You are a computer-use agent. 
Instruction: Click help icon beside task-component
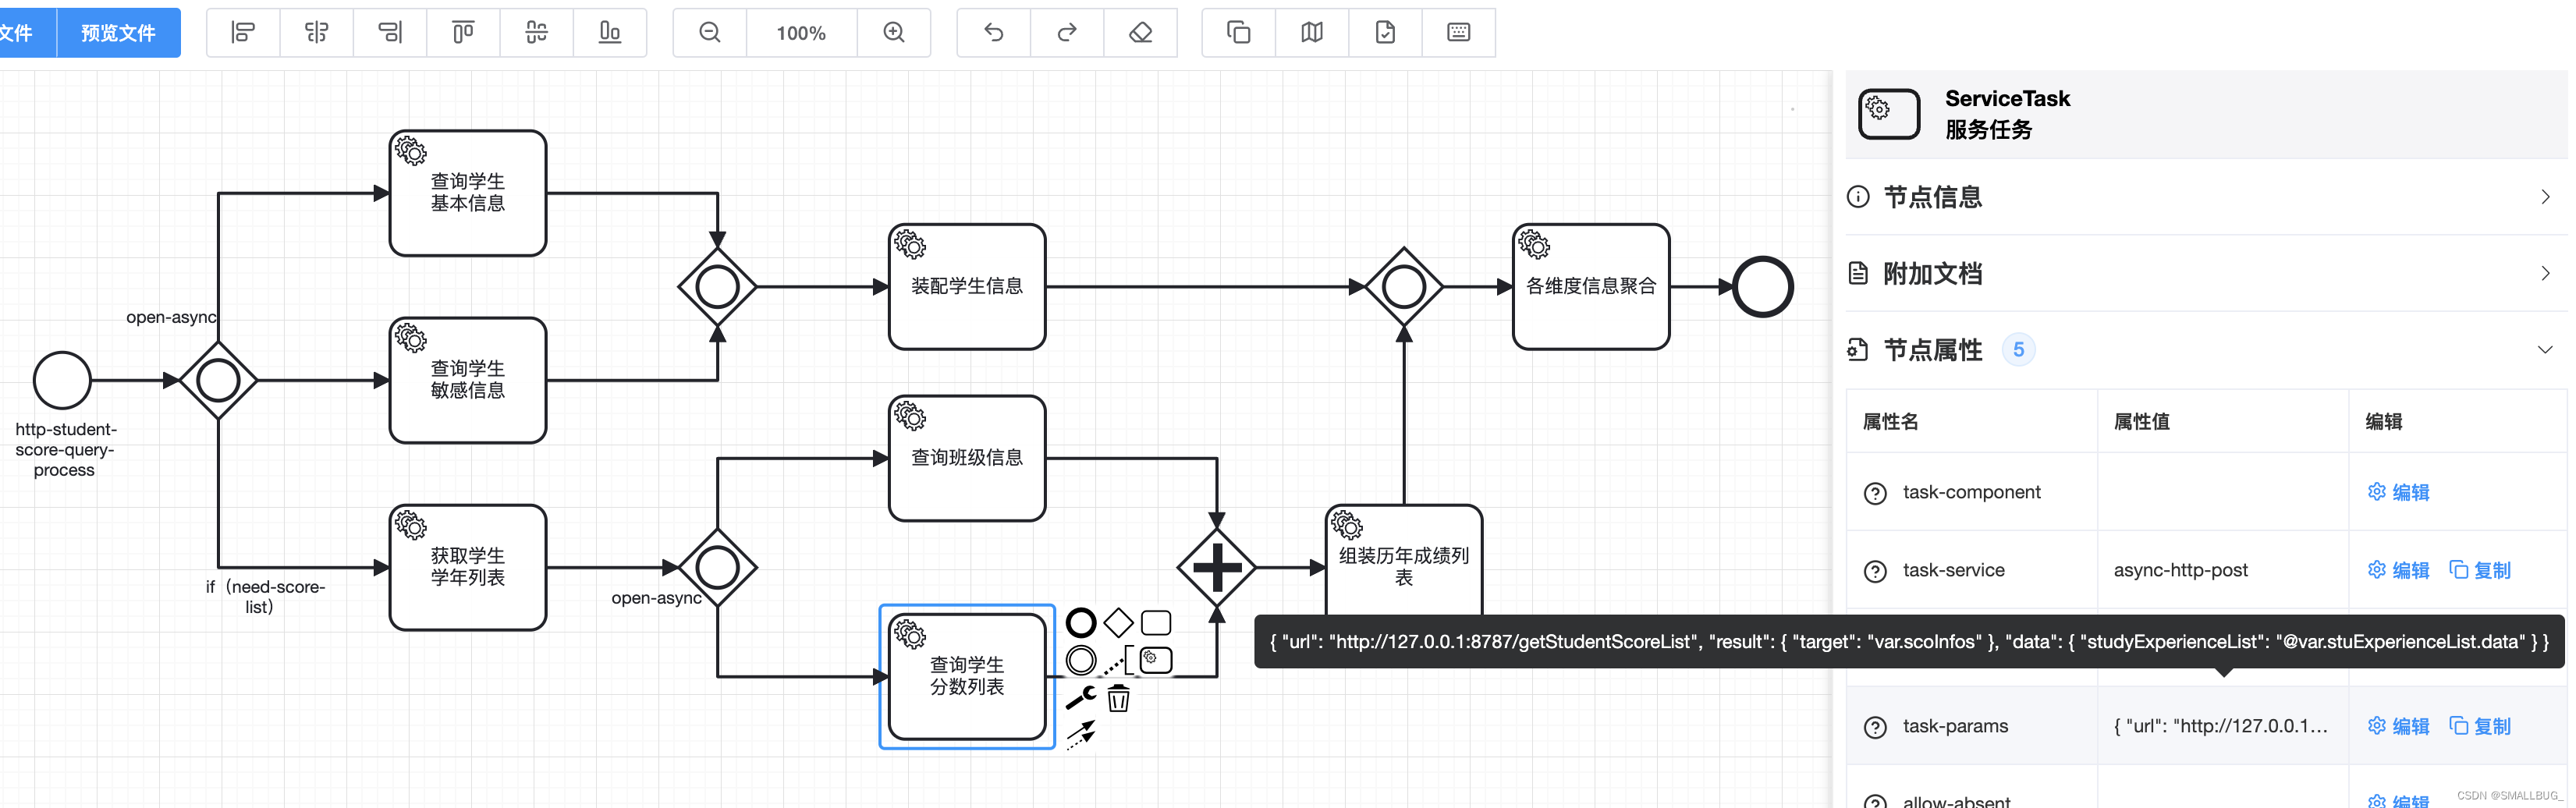pyautogui.click(x=1875, y=493)
